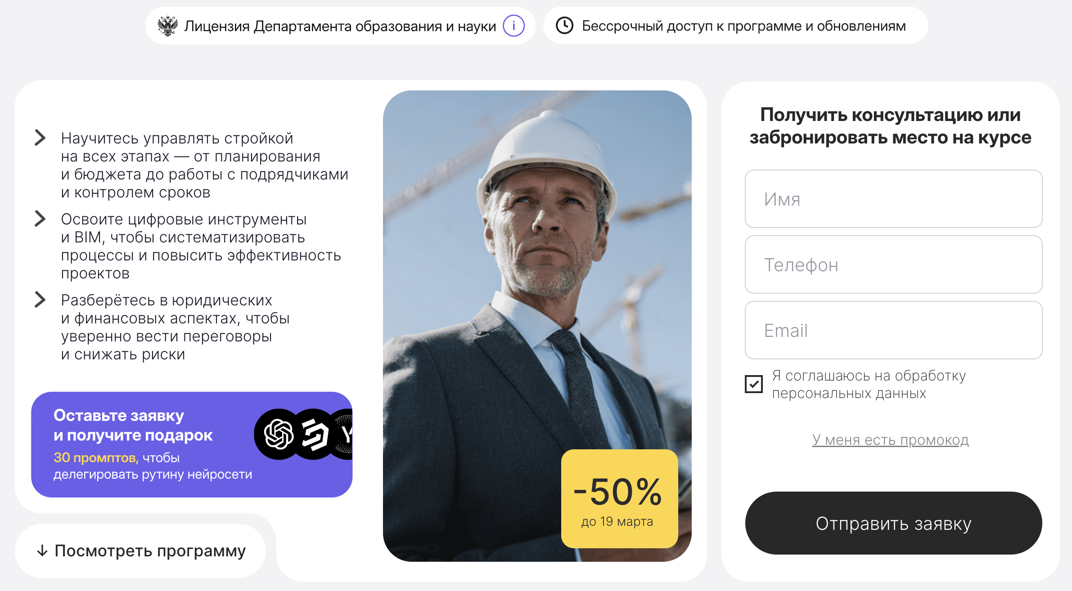Click the Лицензия Департамента образования и науки pill

point(340,26)
